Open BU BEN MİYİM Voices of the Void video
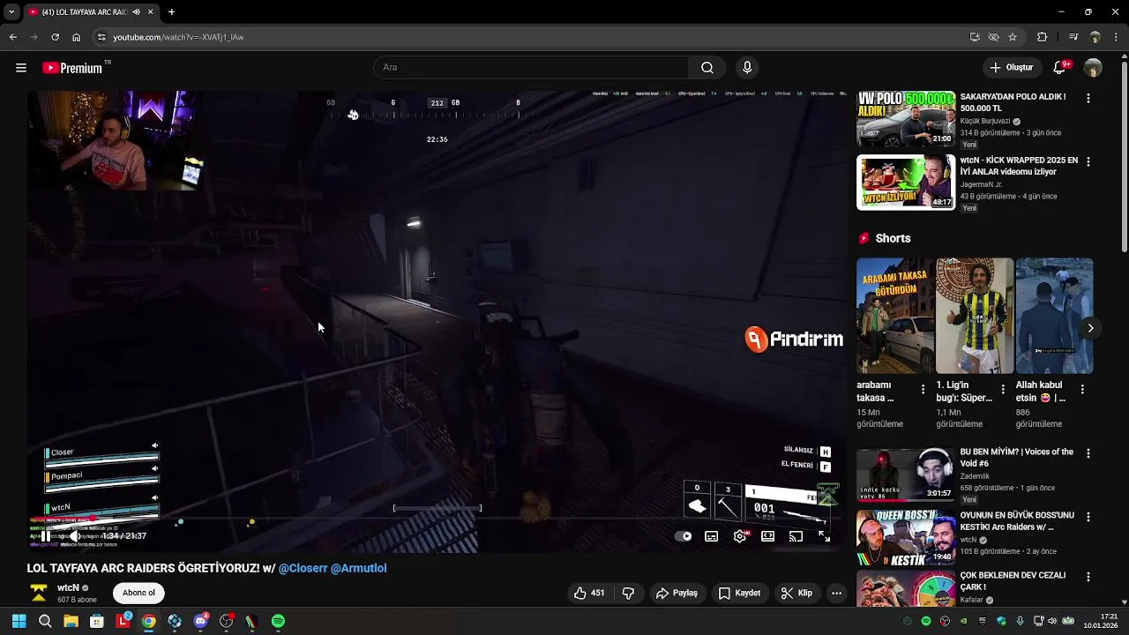Screen dimensions: 1129x635 click(906, 474)
